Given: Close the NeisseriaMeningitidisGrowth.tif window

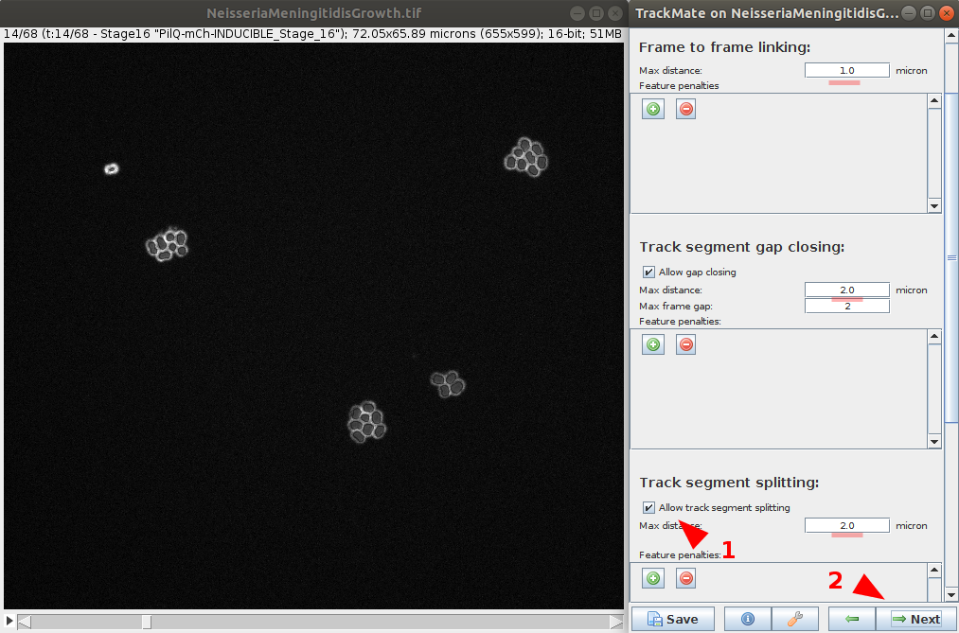Looking at the screenshot, I should [x=614, y=13].
